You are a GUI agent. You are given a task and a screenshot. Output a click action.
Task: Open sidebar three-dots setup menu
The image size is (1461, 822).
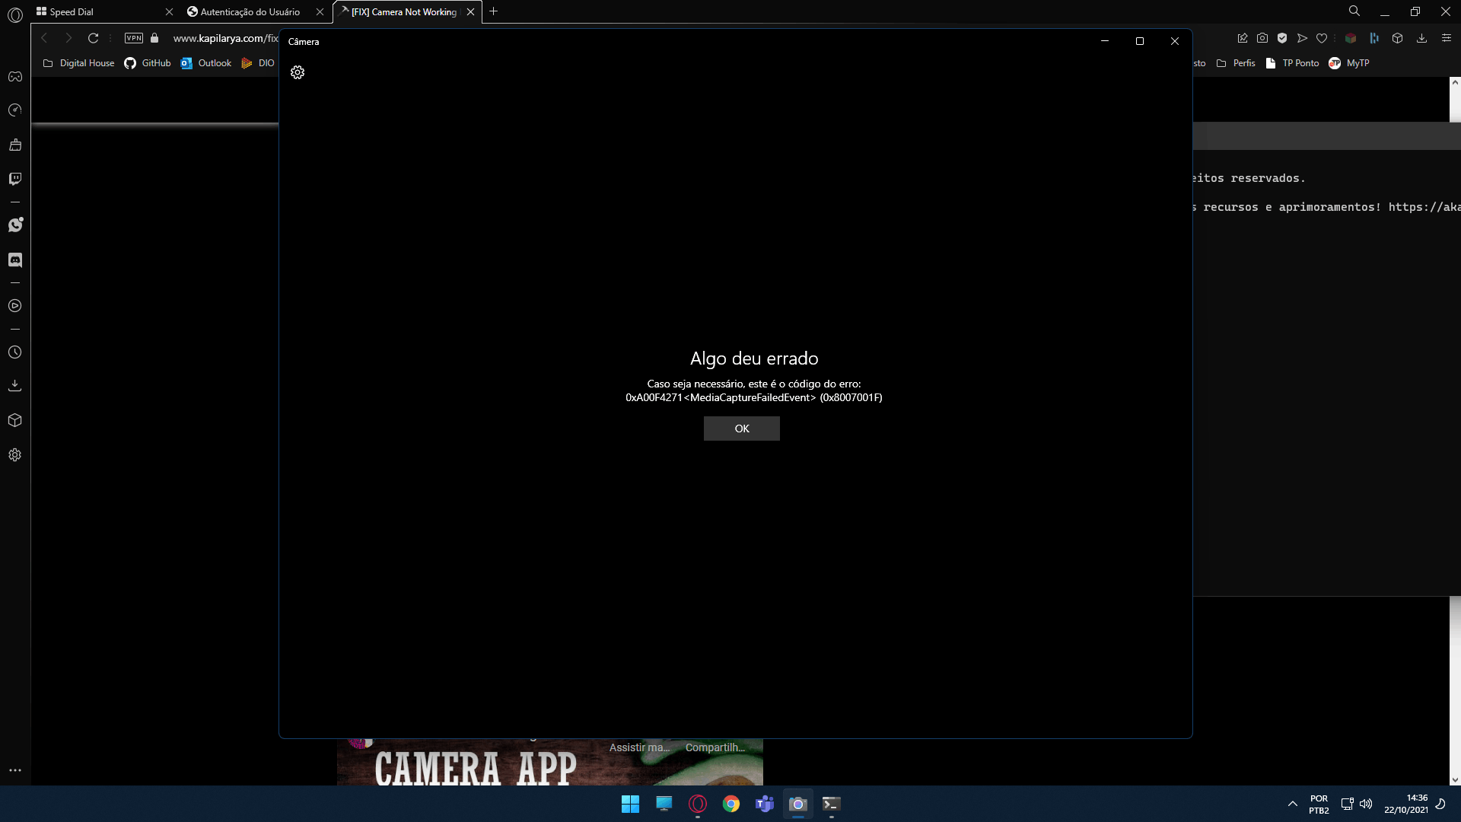(x=15, y=770)
